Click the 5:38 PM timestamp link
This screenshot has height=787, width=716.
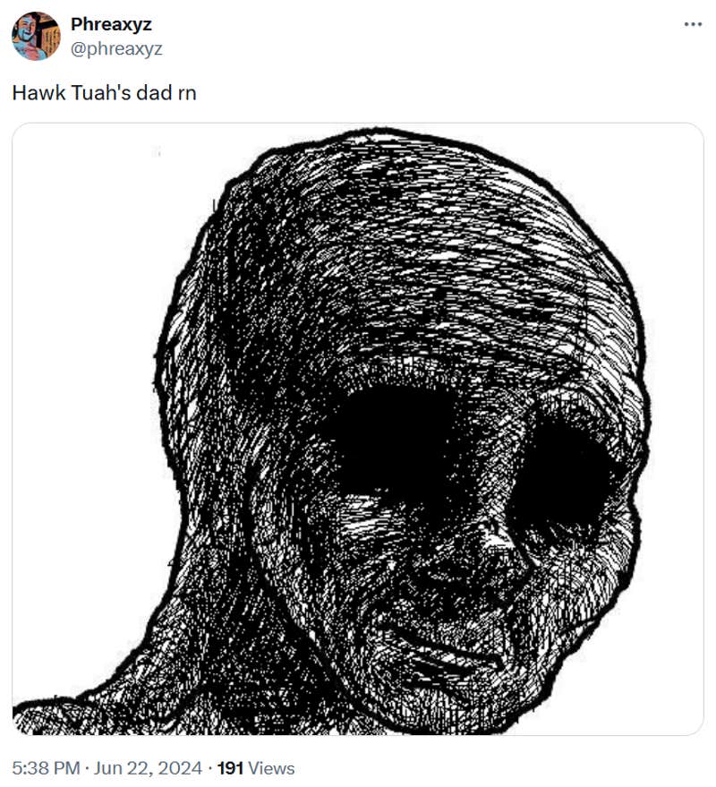[x=47, y=768]
